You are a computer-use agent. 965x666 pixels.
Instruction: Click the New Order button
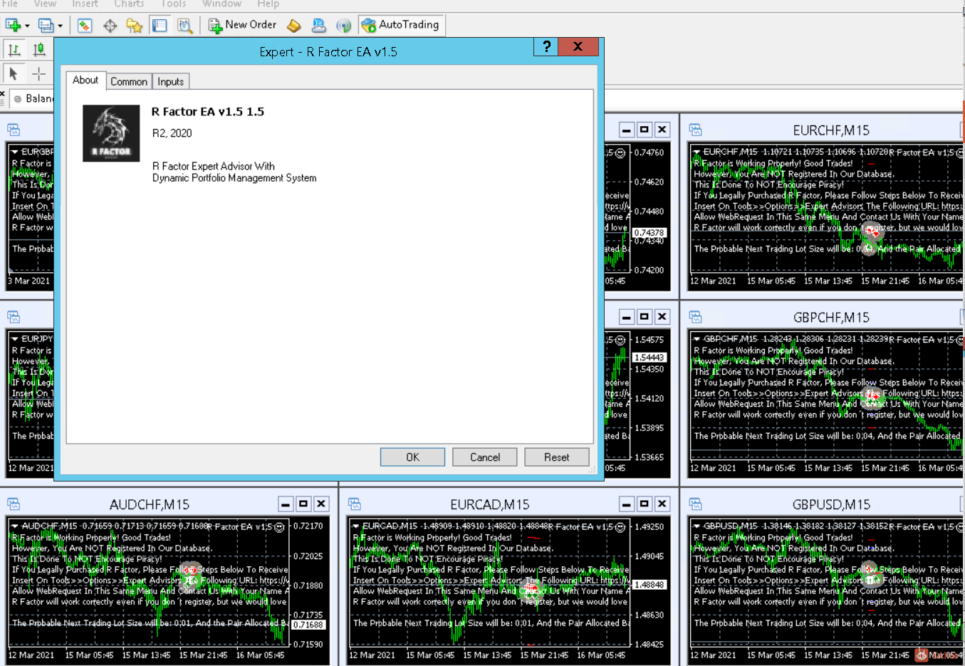(x=242, y=25)
